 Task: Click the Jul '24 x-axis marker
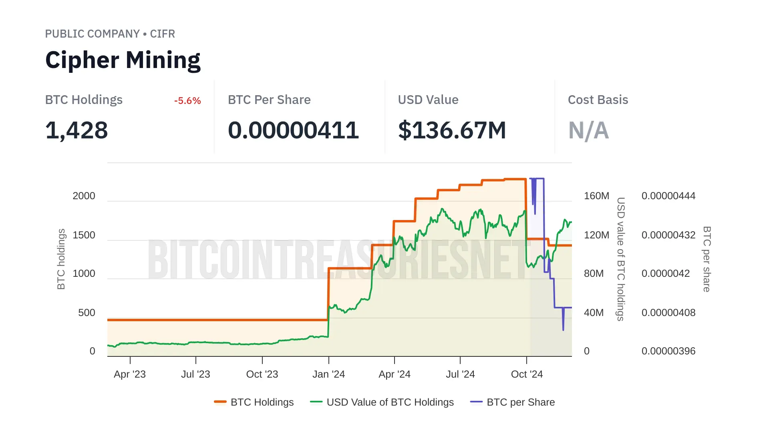pos(460,374)
